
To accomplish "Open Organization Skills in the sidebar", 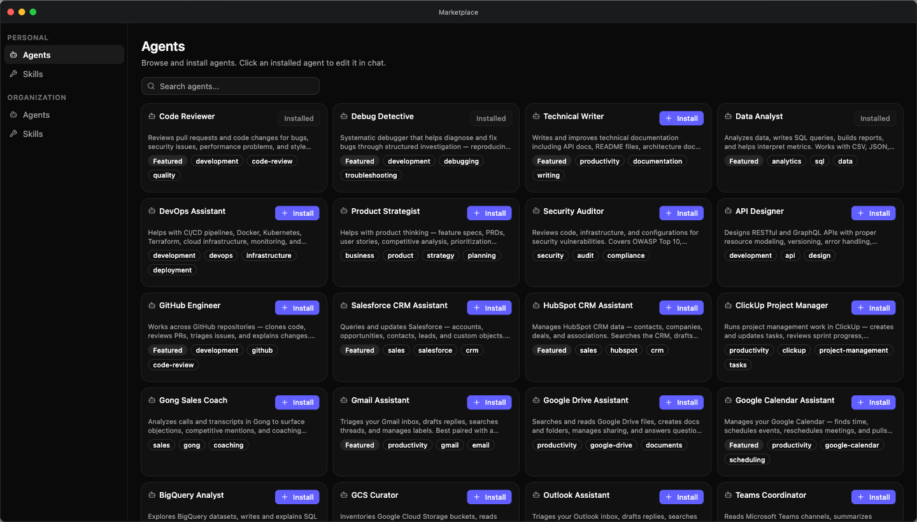I will (64, 134).
